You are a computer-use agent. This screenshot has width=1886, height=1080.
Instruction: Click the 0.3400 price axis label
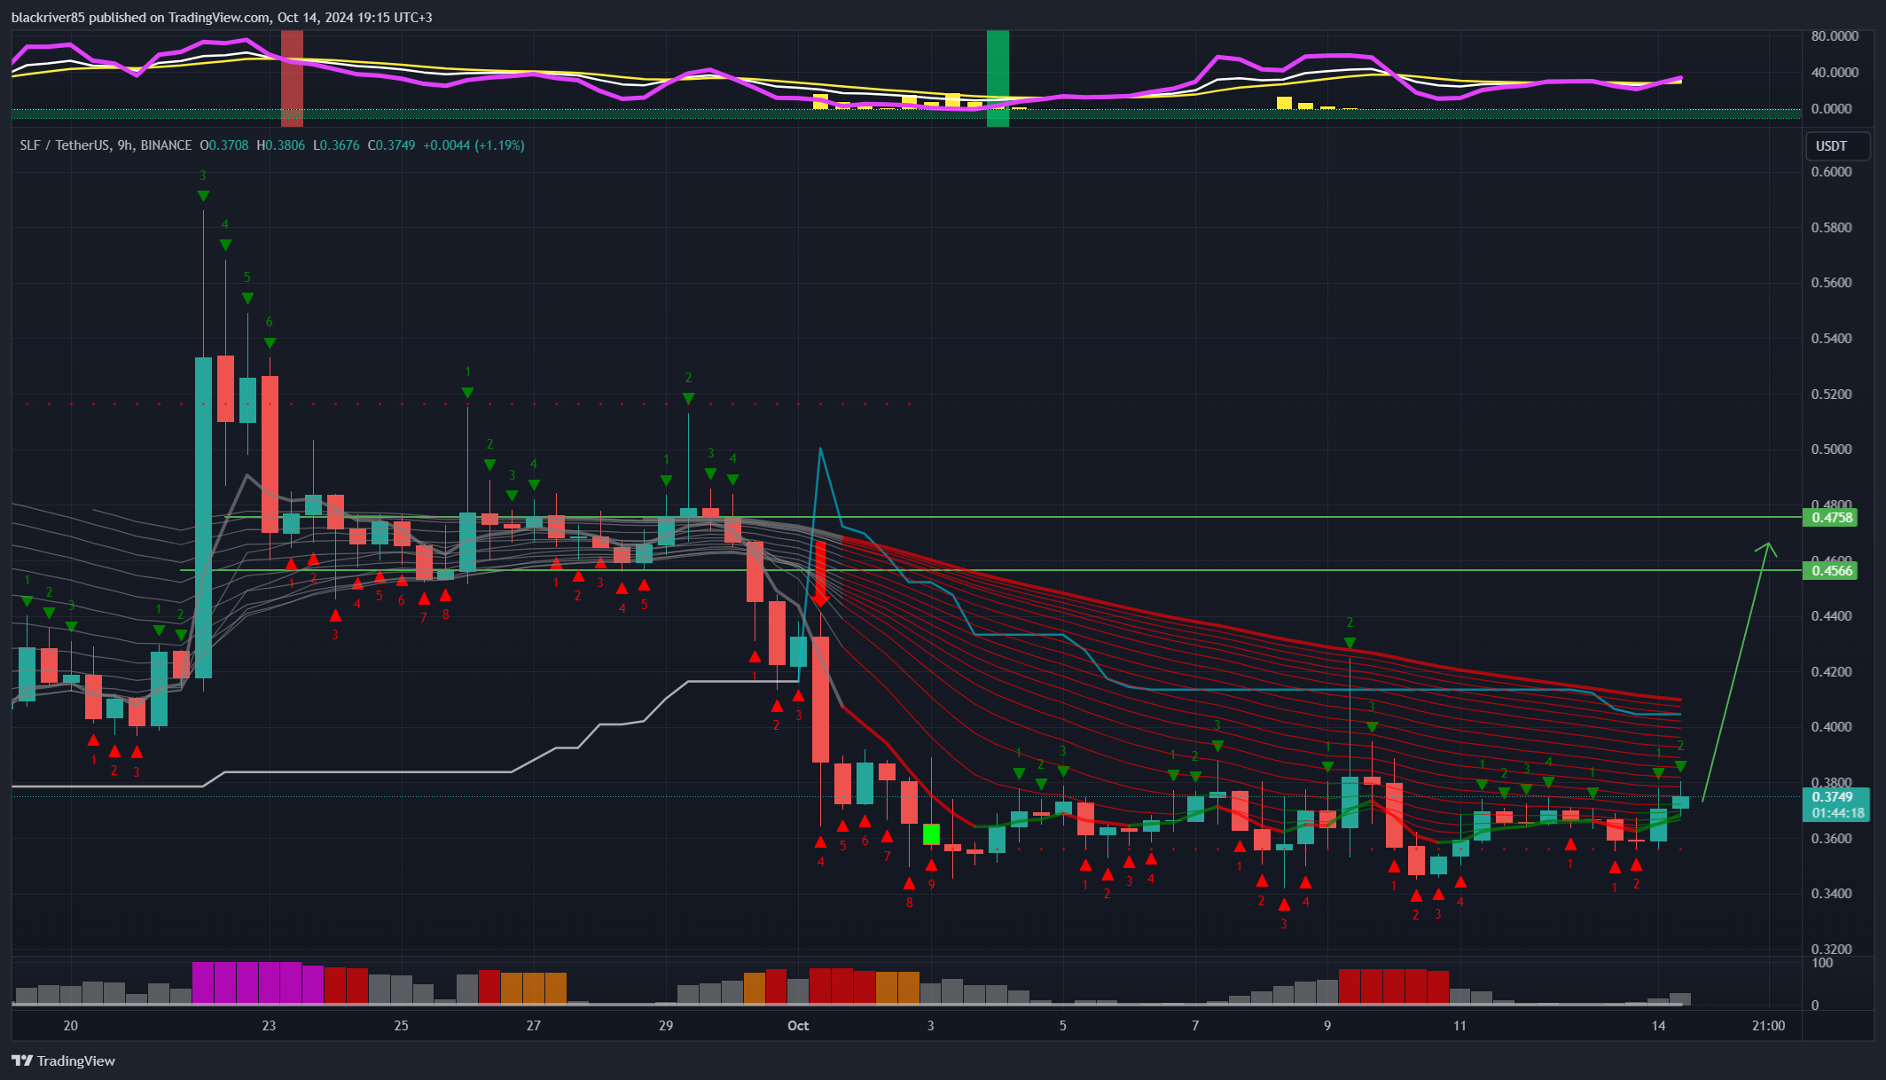pyautogui.click(x=1831, y=894)
